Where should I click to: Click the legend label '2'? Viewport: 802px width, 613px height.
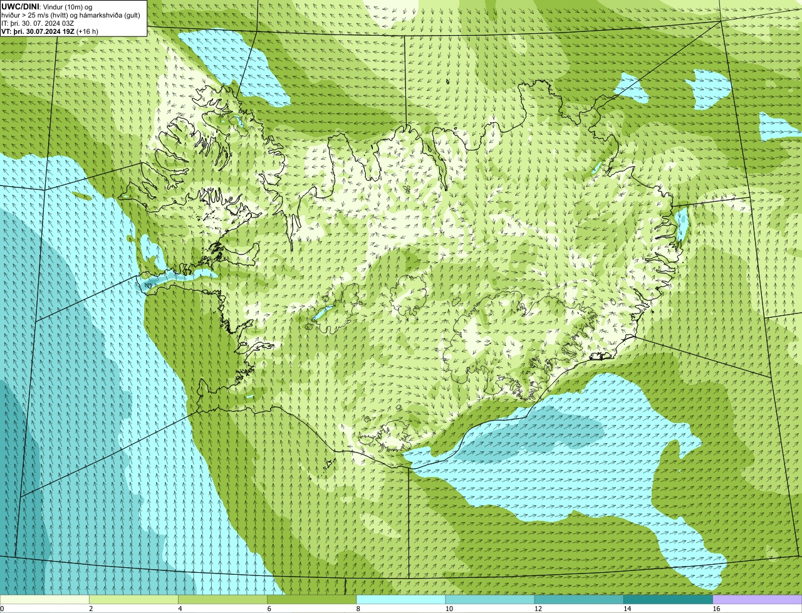tap(91, 609)
